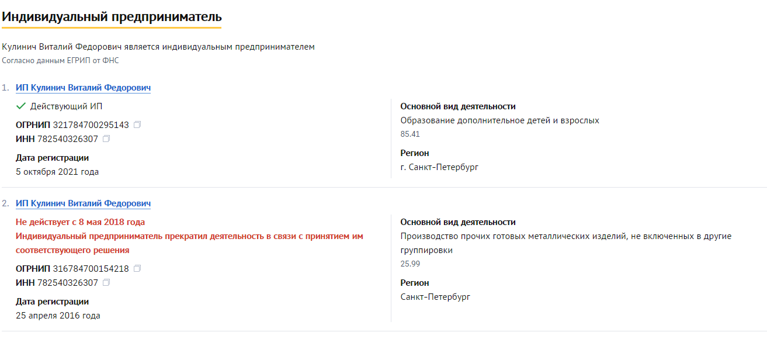
Task: Click registration date 5 октября 2021 года
Action: 57,172
